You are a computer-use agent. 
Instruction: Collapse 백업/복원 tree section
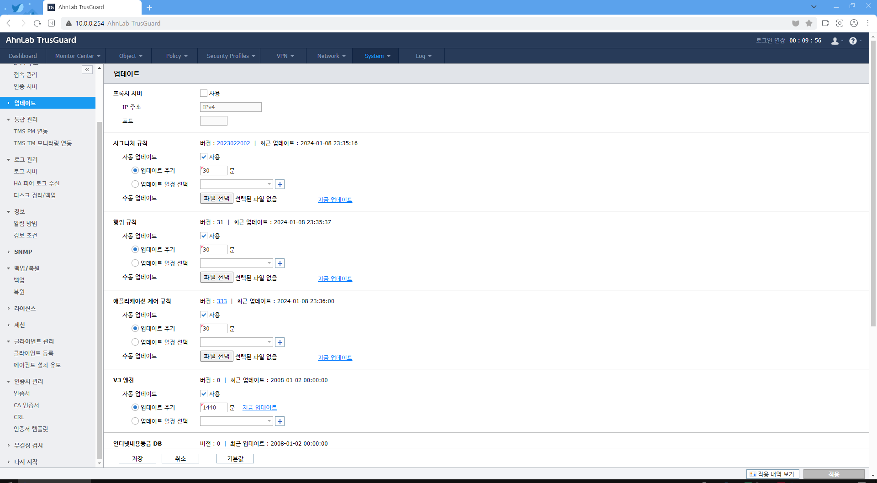pyautogui.click(x=8, y=268)
